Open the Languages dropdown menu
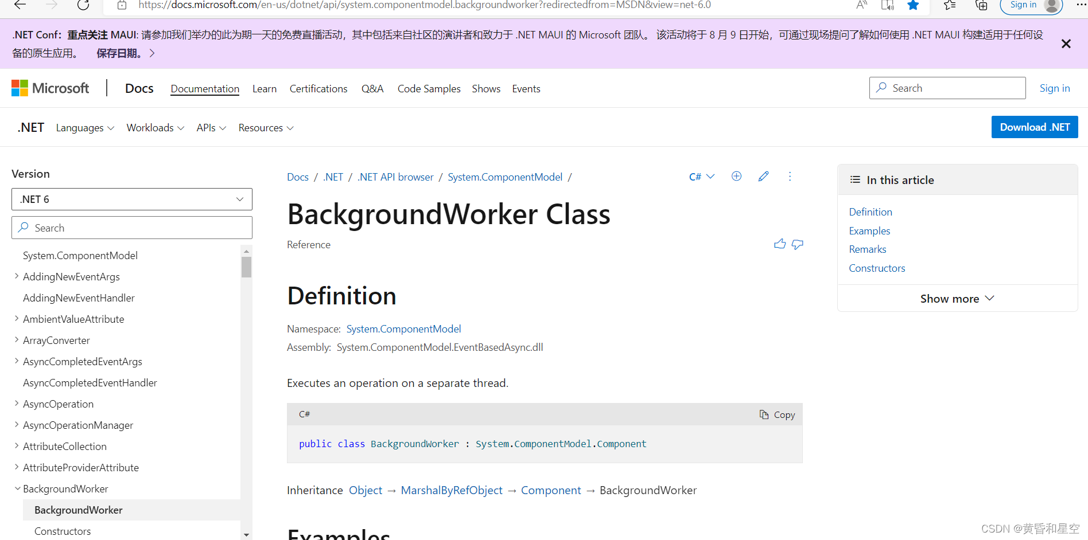 point(85,128)
